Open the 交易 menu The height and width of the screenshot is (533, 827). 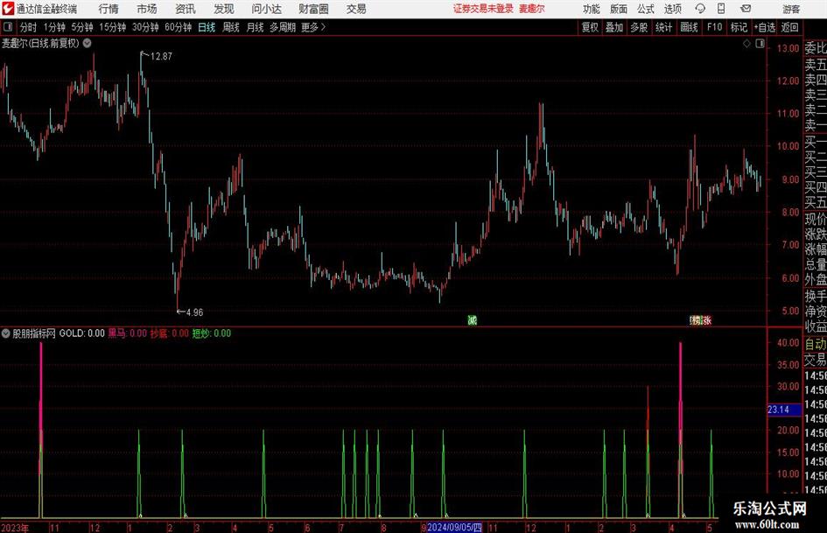pyautogui.click(x=356, y=9)
